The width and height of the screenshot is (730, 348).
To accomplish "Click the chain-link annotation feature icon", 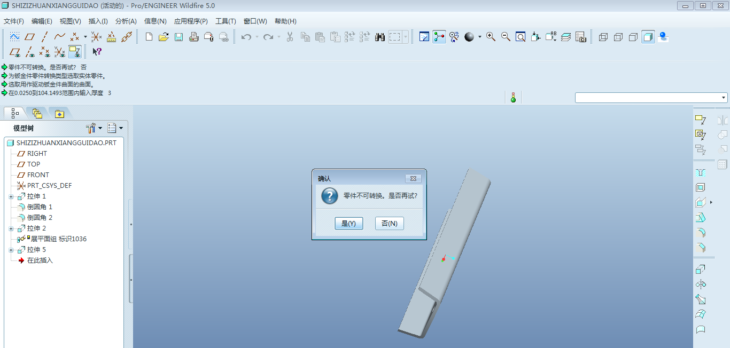I will pyautogui.click(x=126, y=37).
